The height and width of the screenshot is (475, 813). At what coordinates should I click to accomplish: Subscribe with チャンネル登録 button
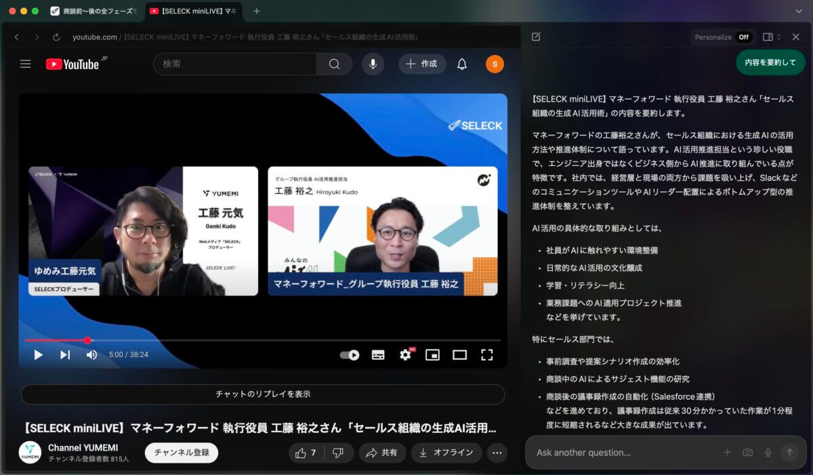182,453
